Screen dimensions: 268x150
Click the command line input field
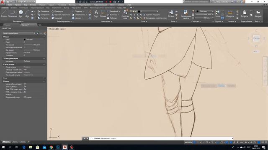[x=162, y=138]
